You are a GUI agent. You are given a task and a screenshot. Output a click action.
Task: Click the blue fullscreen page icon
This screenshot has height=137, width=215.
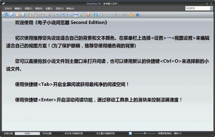coord(96,15)
